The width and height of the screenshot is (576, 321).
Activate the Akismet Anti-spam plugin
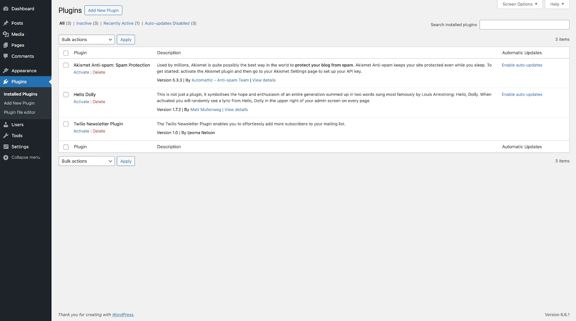point(81,72)
